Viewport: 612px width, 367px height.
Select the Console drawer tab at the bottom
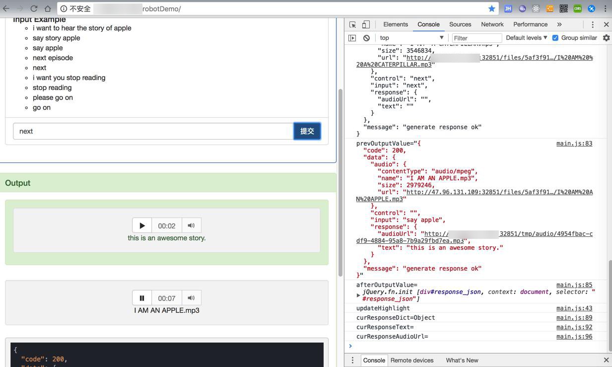374,360
